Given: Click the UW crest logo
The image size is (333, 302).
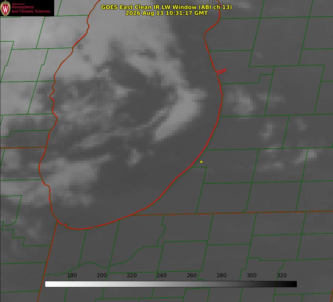Looking at the screenshot, I should click(5, 8).
